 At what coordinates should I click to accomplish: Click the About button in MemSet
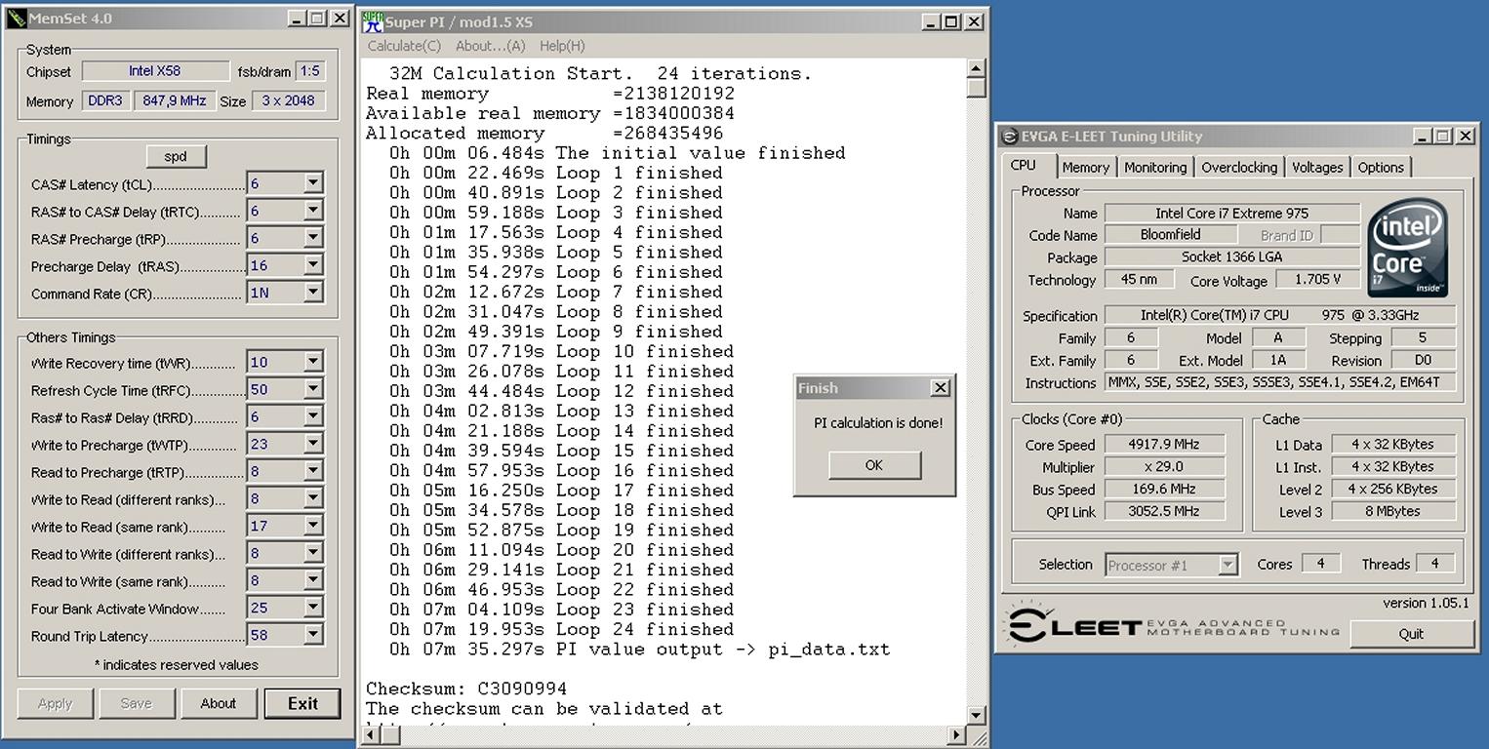[x=218, y=703]
